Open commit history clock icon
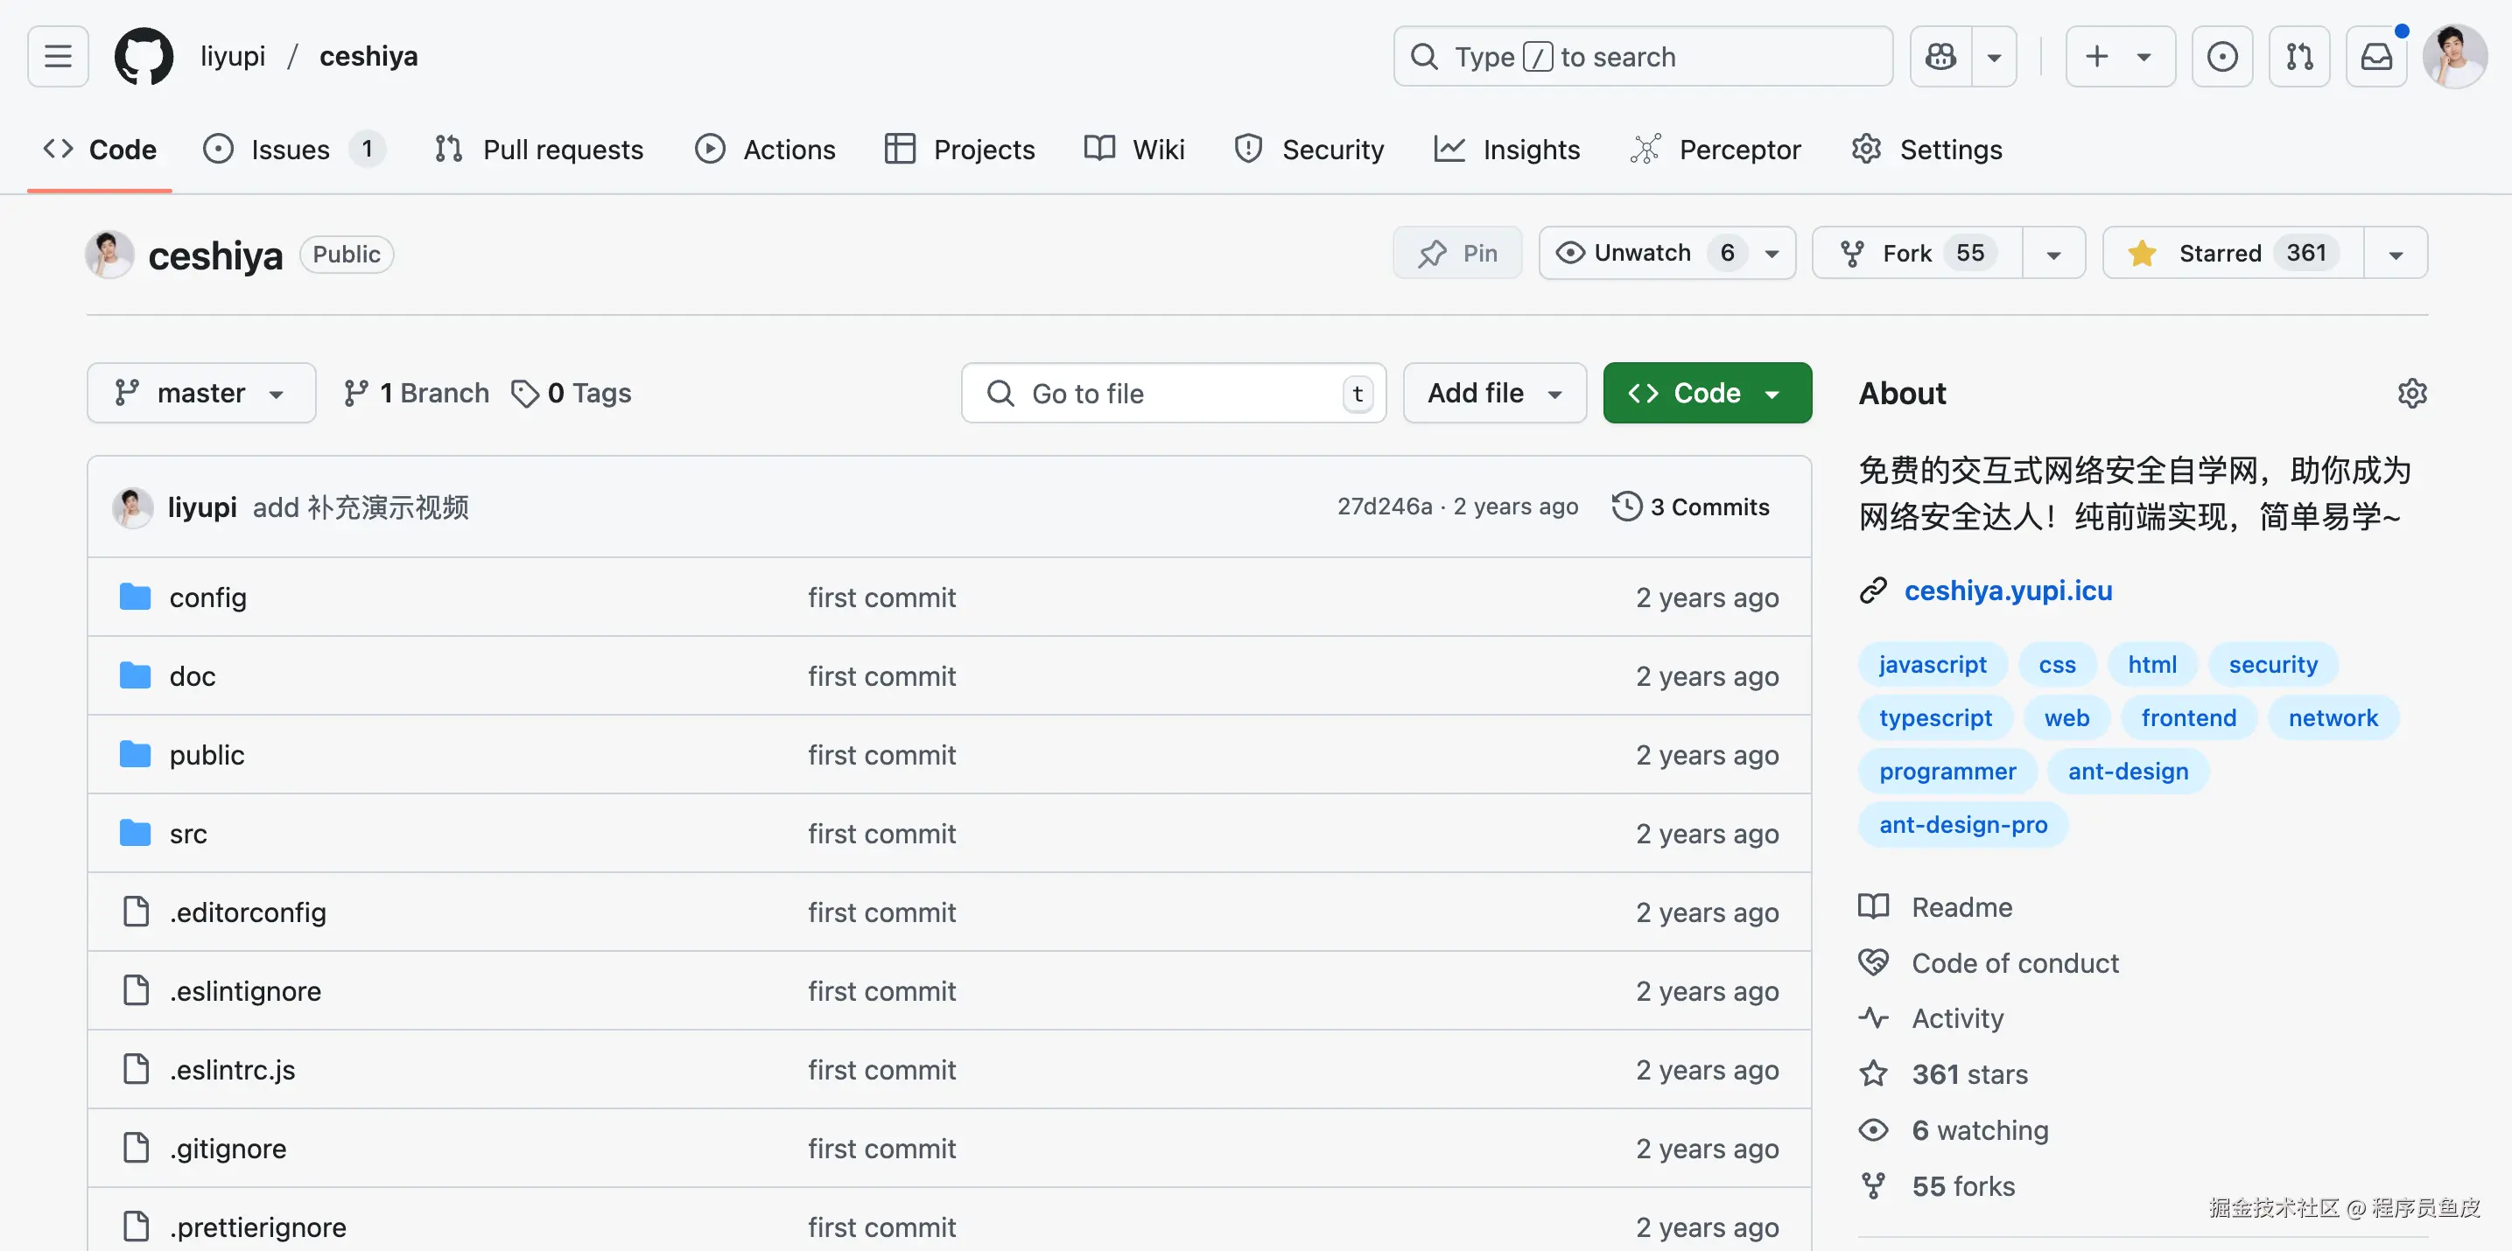The height and width of the screenshot is (1251, 2512). click(x=1626, y=507)
